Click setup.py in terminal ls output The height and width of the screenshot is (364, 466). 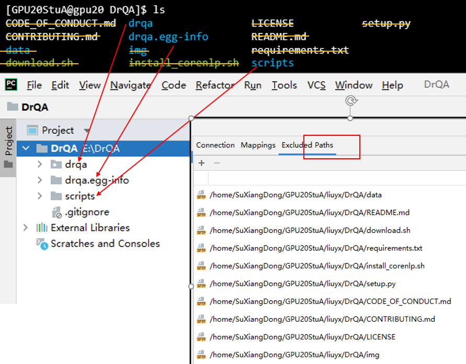(x=386, y=24)
